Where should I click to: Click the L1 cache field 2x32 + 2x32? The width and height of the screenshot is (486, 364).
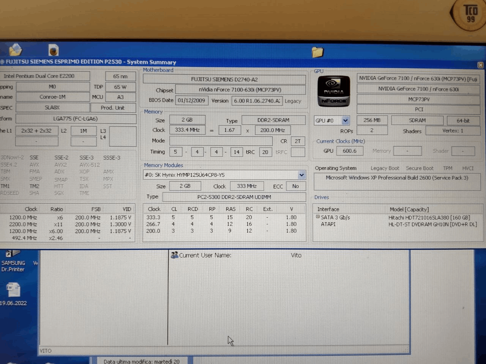pos(36,131)
